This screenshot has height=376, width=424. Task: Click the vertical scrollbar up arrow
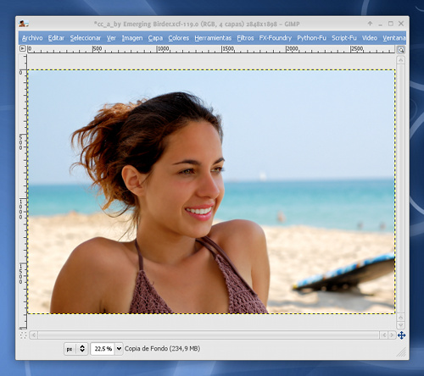click(400, 60)
